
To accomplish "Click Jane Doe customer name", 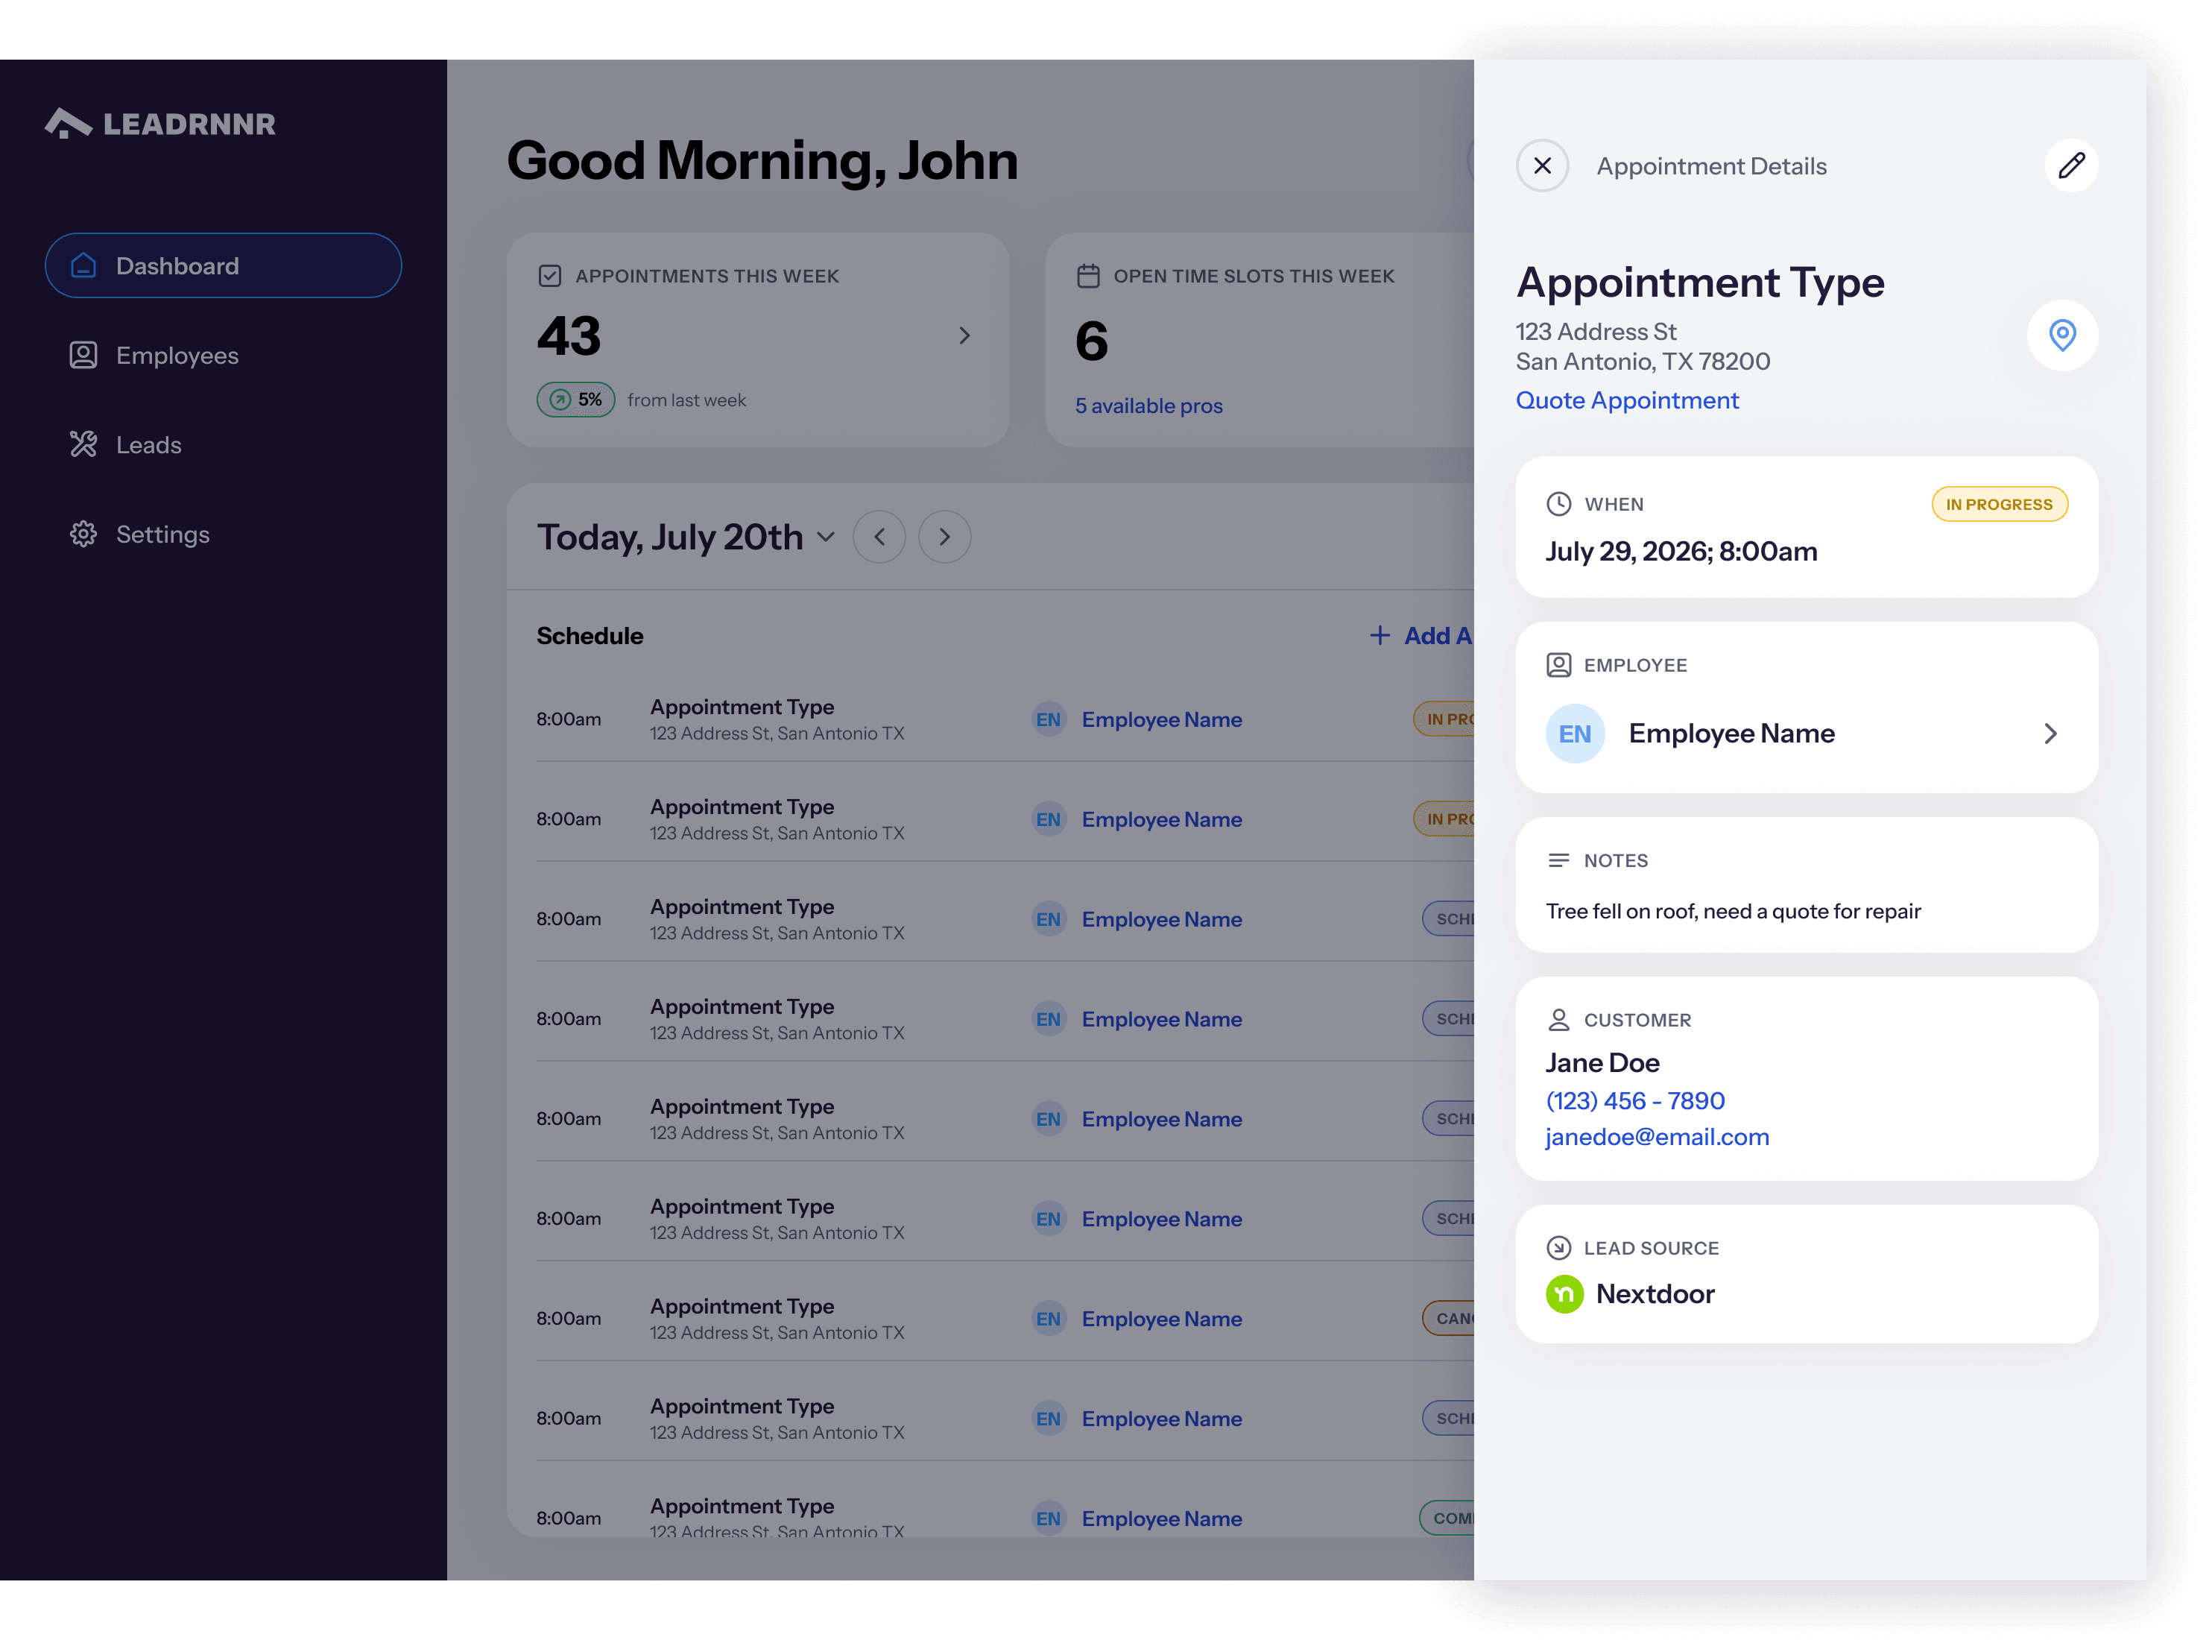I will (x=1602, y=1063).
